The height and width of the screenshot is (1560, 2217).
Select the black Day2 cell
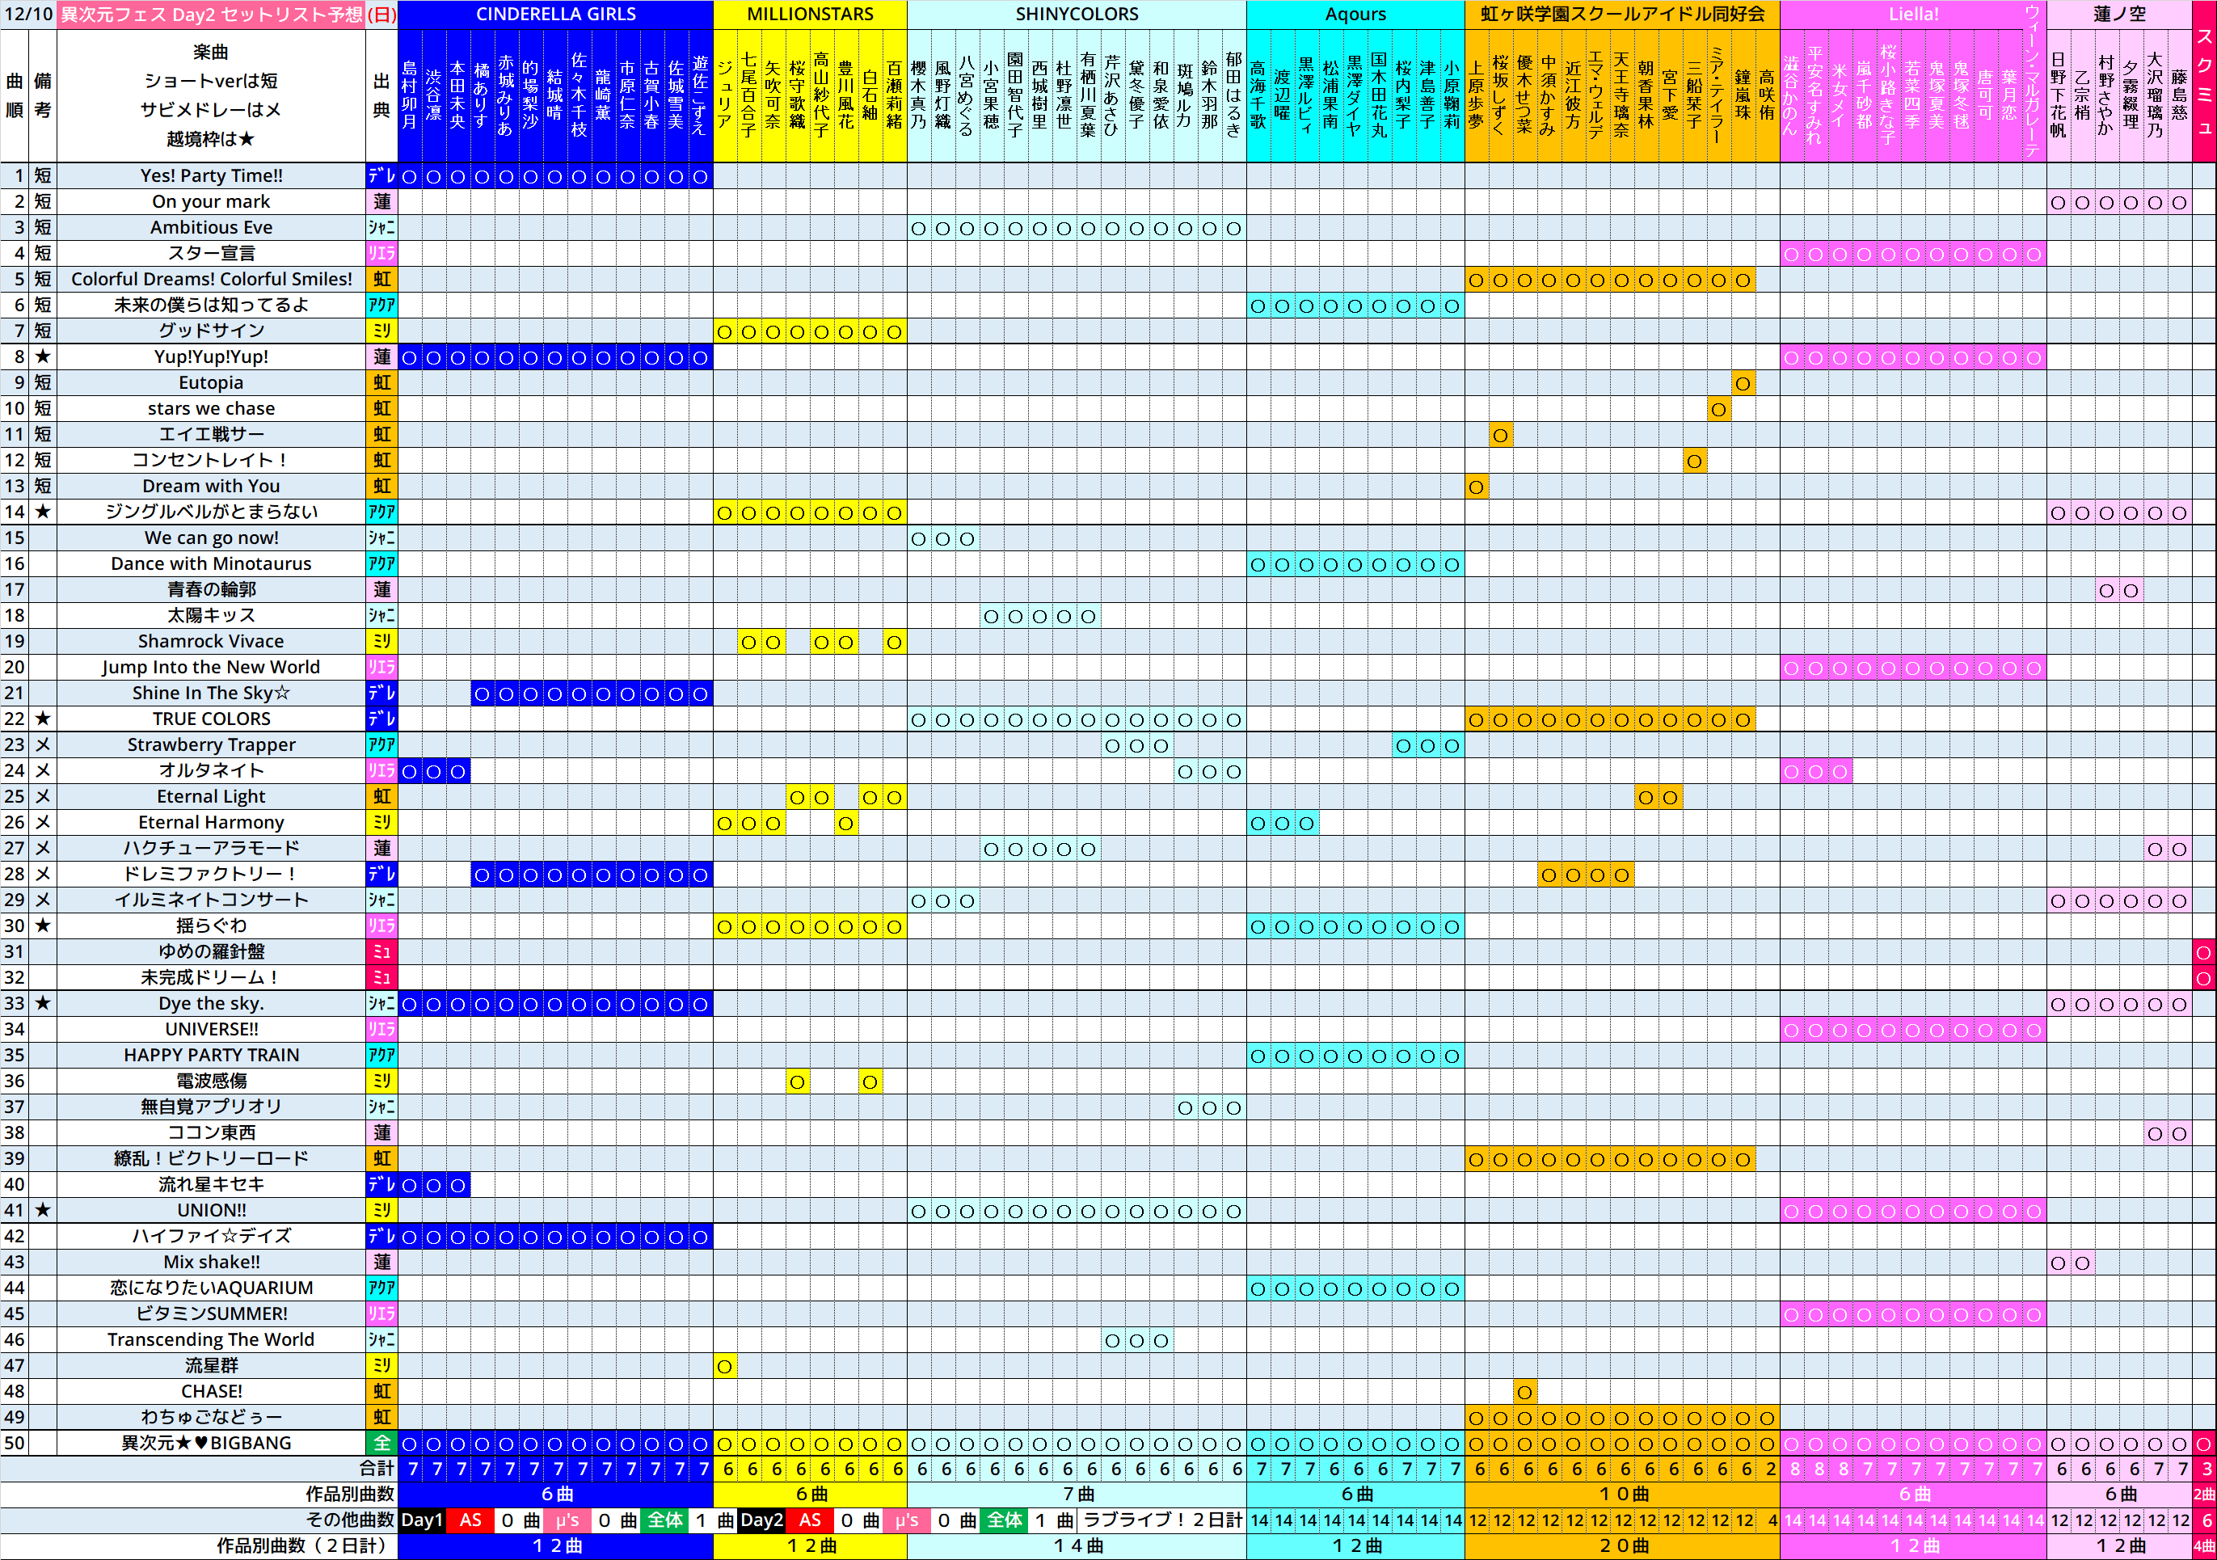click(762, 1520)
